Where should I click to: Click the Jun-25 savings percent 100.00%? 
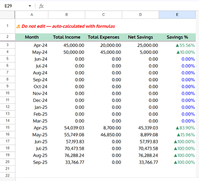point(177,142)
